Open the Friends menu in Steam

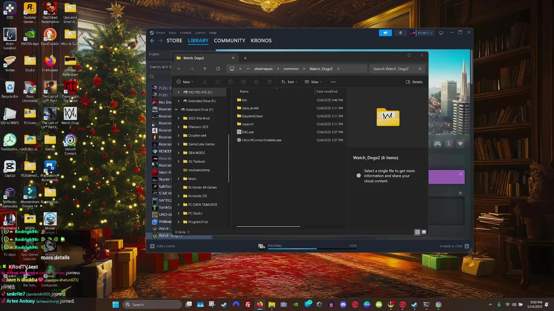(186, 33)
